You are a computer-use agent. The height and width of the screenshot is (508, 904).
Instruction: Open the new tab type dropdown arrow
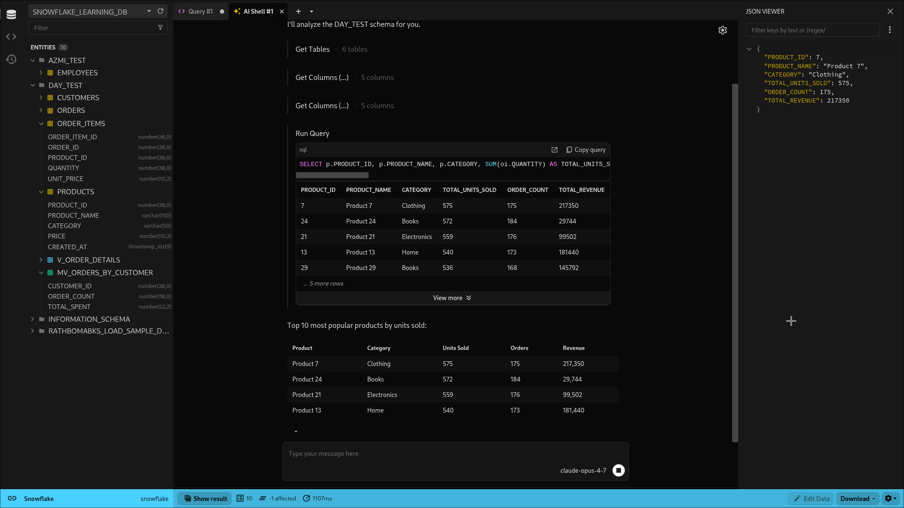point(311,11)
